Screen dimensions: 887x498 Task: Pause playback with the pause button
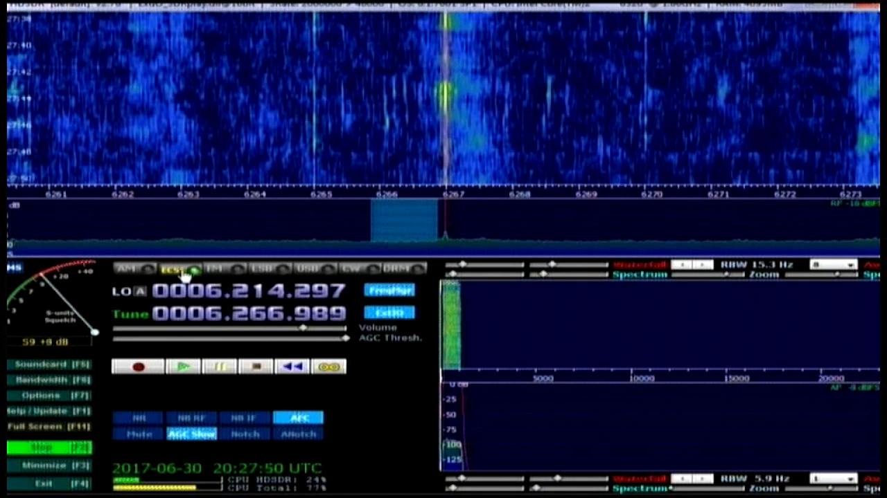tap(220, 367)
